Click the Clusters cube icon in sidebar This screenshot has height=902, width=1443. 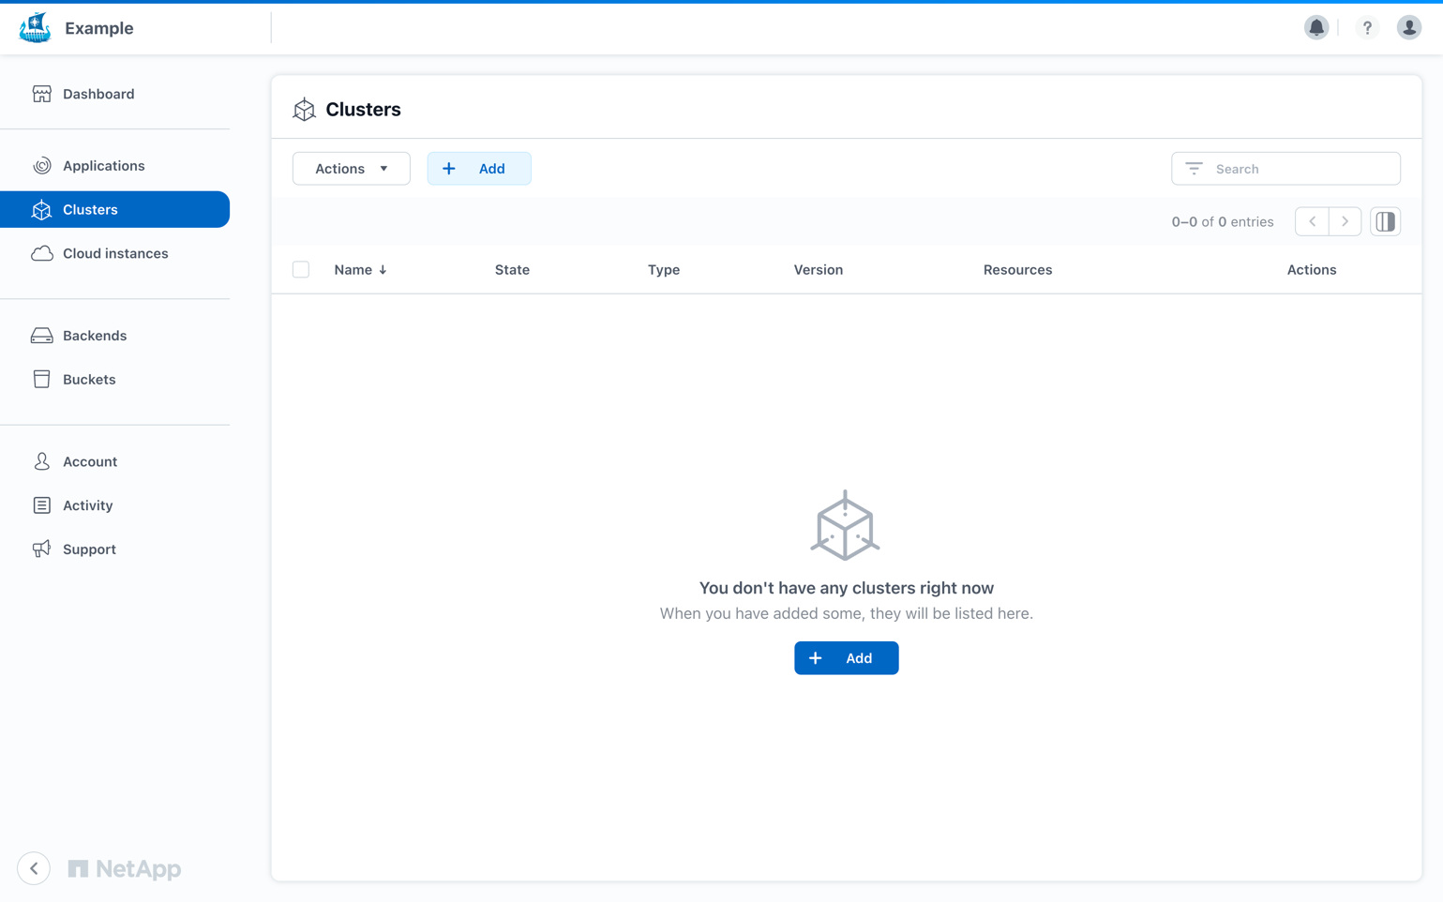point(41,210)
